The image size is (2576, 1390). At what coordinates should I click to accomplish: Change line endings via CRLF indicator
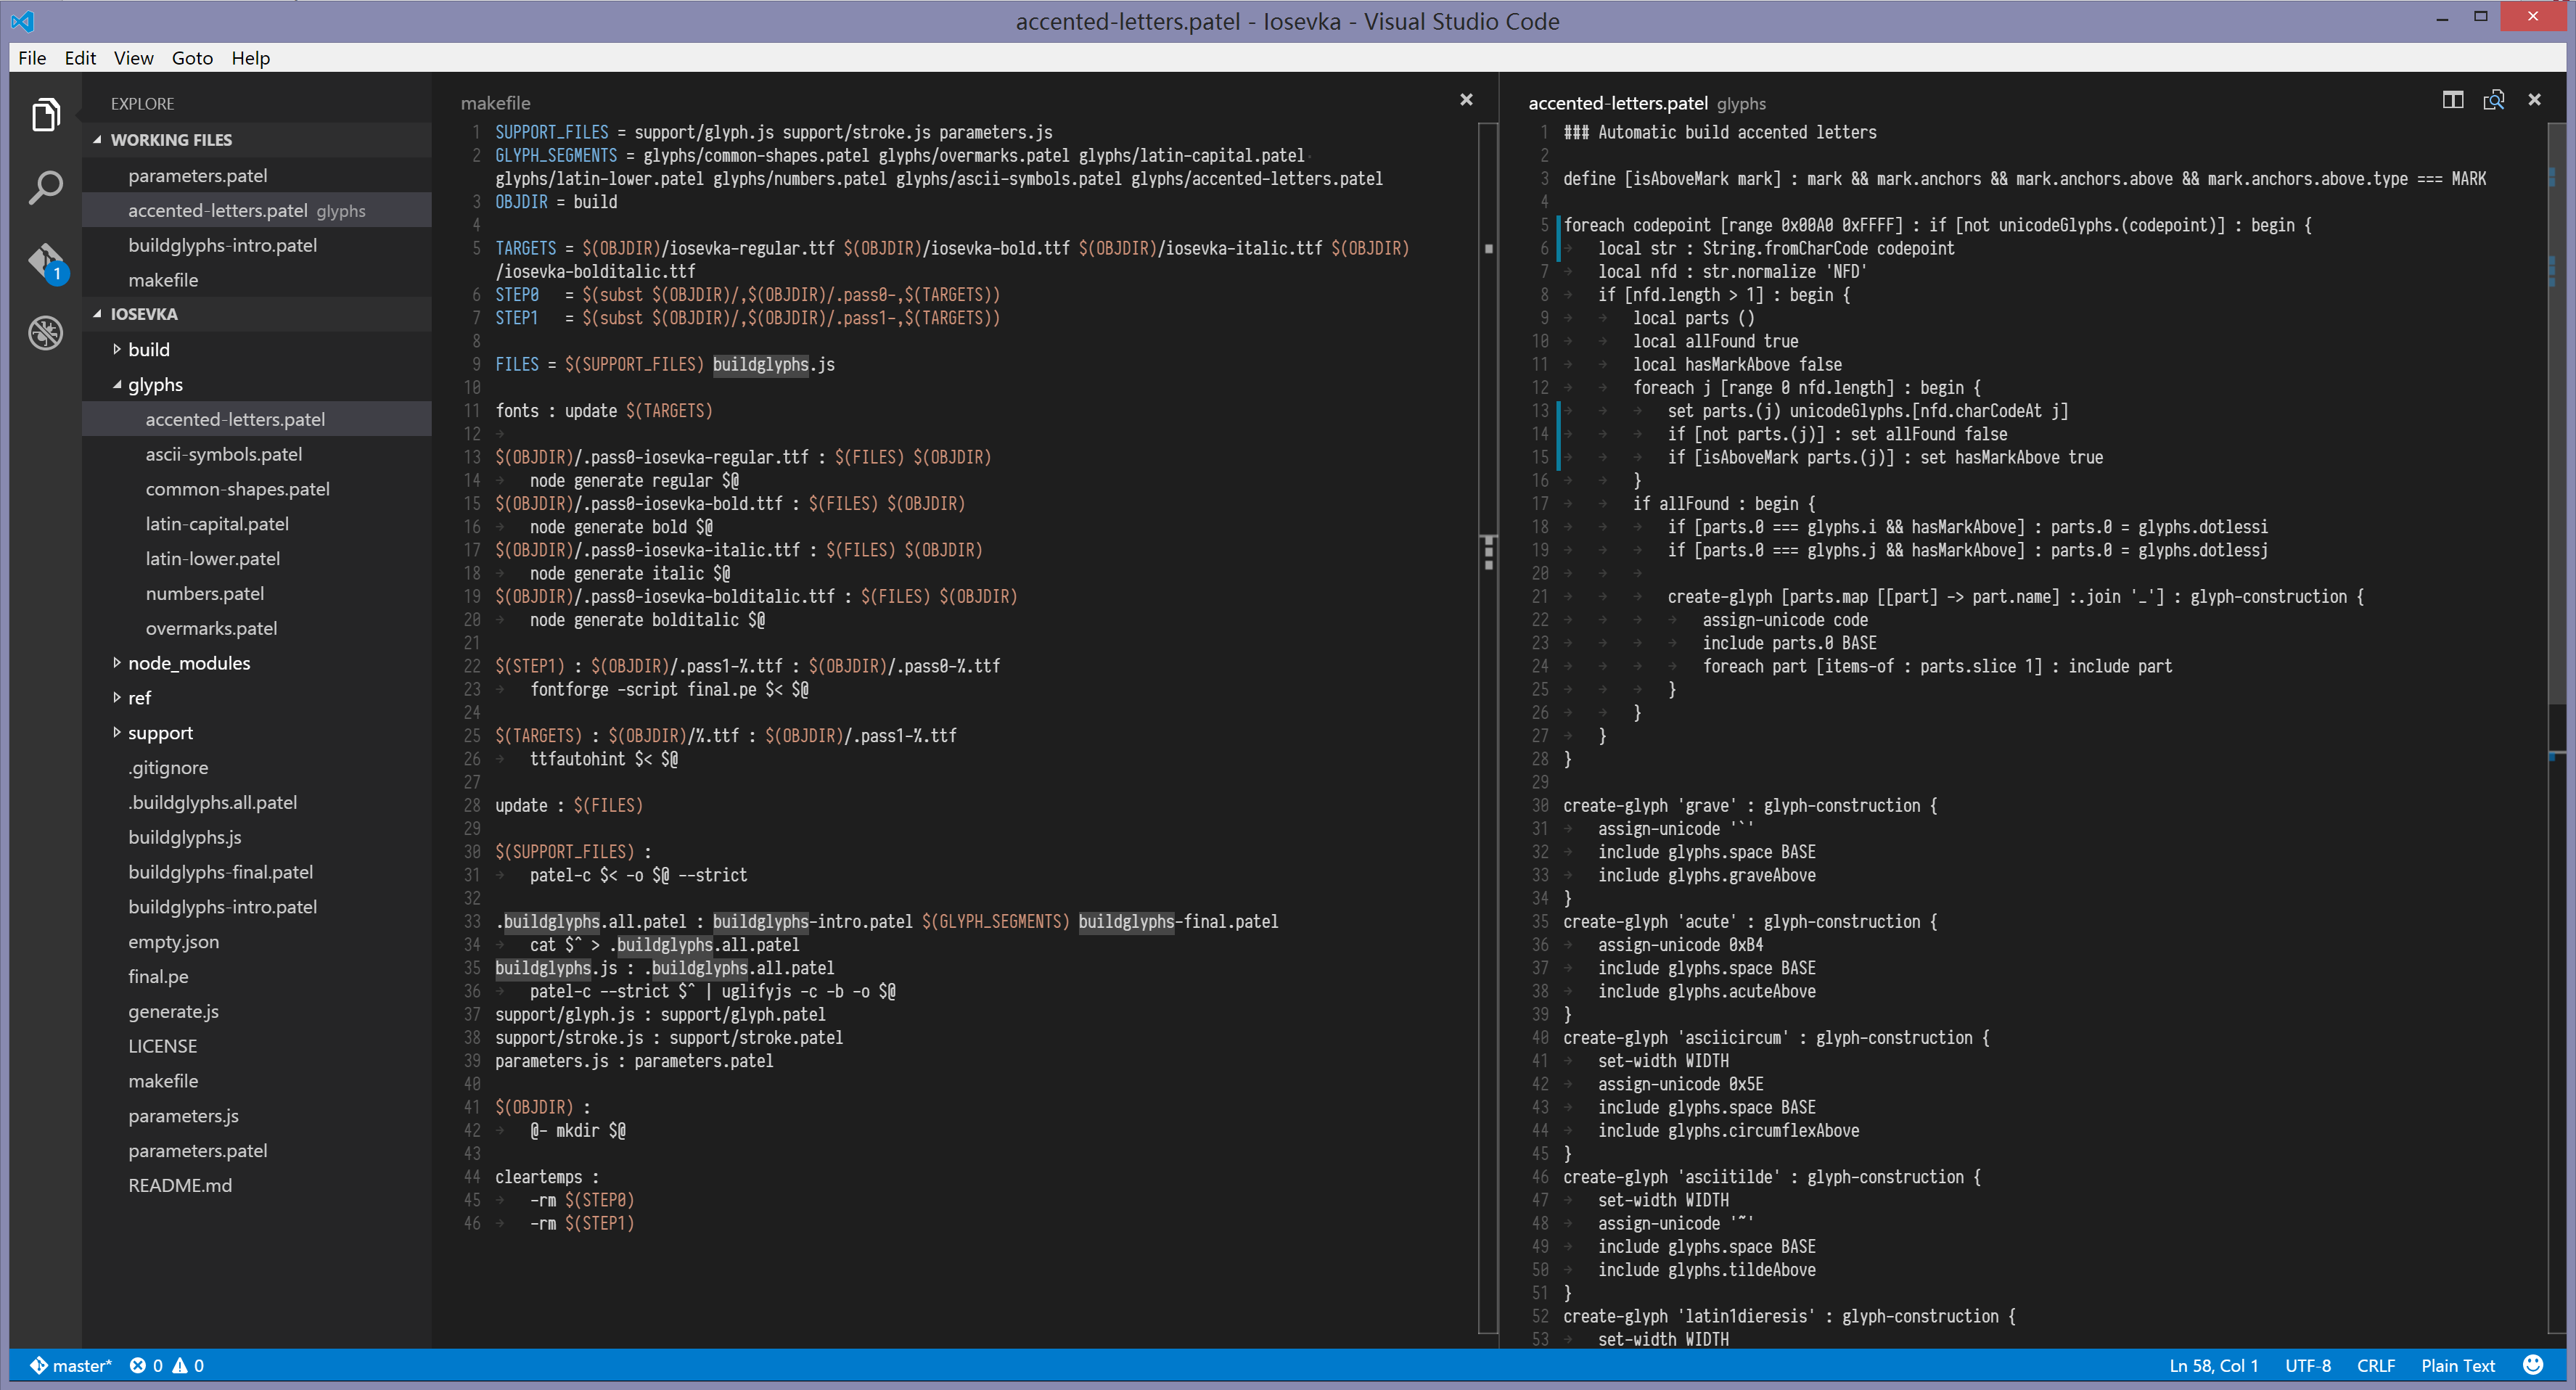pos(2376,1366)
